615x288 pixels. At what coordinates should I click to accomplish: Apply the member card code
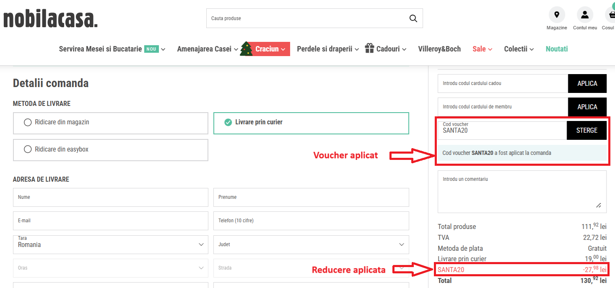pyautogui.click(x=587, y=107)
